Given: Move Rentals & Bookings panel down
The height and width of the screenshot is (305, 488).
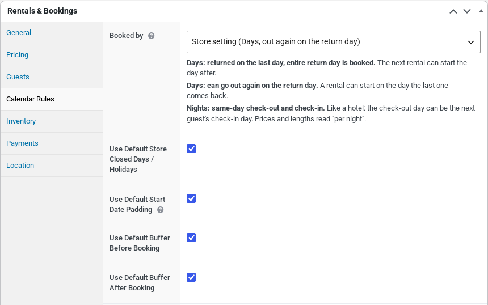Looking at the screenshot, I should click(x=467, y=11).
